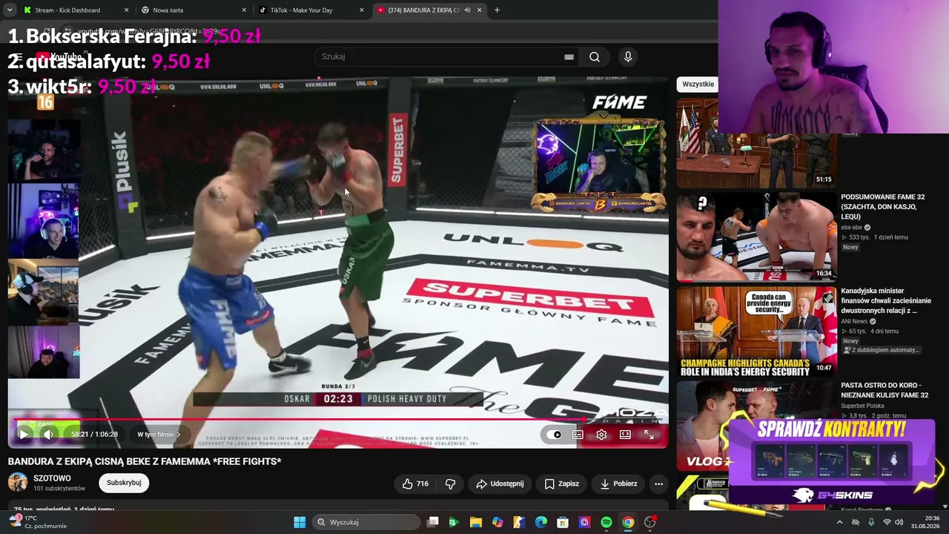949x534 pixels.
Task: Open the SZOTOWO channel name link
Action: point(52,478)
